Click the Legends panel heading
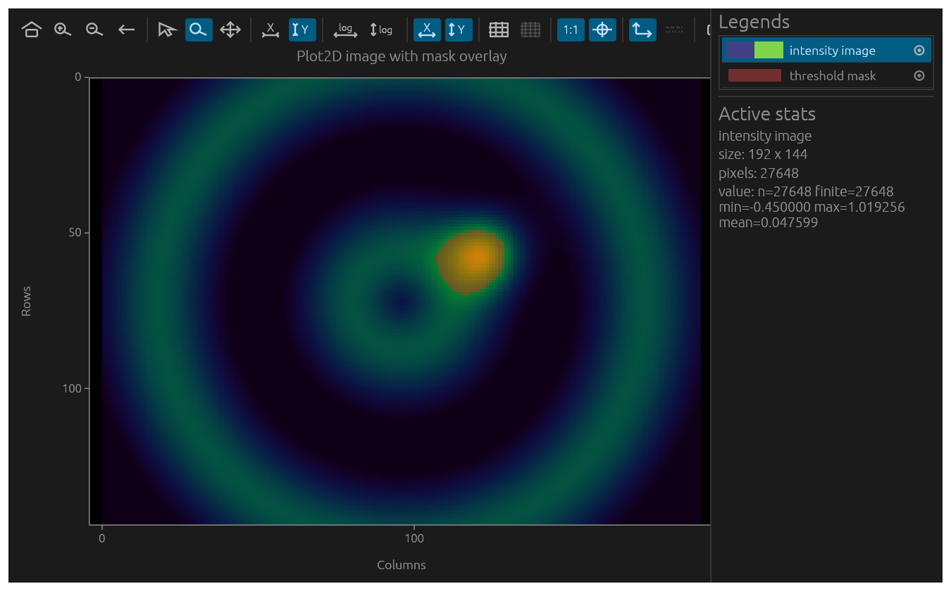The width and height of the screenshot is (951, 591). 754,22
